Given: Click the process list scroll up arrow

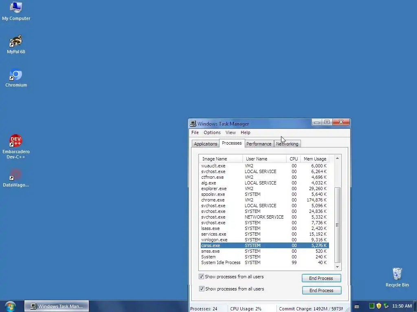Looking at the screenshot, I should tap(337, 158).
